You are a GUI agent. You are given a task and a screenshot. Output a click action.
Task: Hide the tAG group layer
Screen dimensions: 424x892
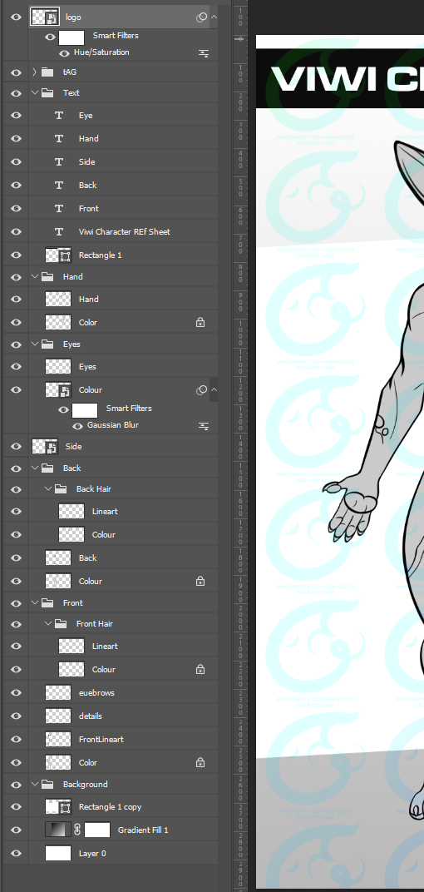[16, 72]
